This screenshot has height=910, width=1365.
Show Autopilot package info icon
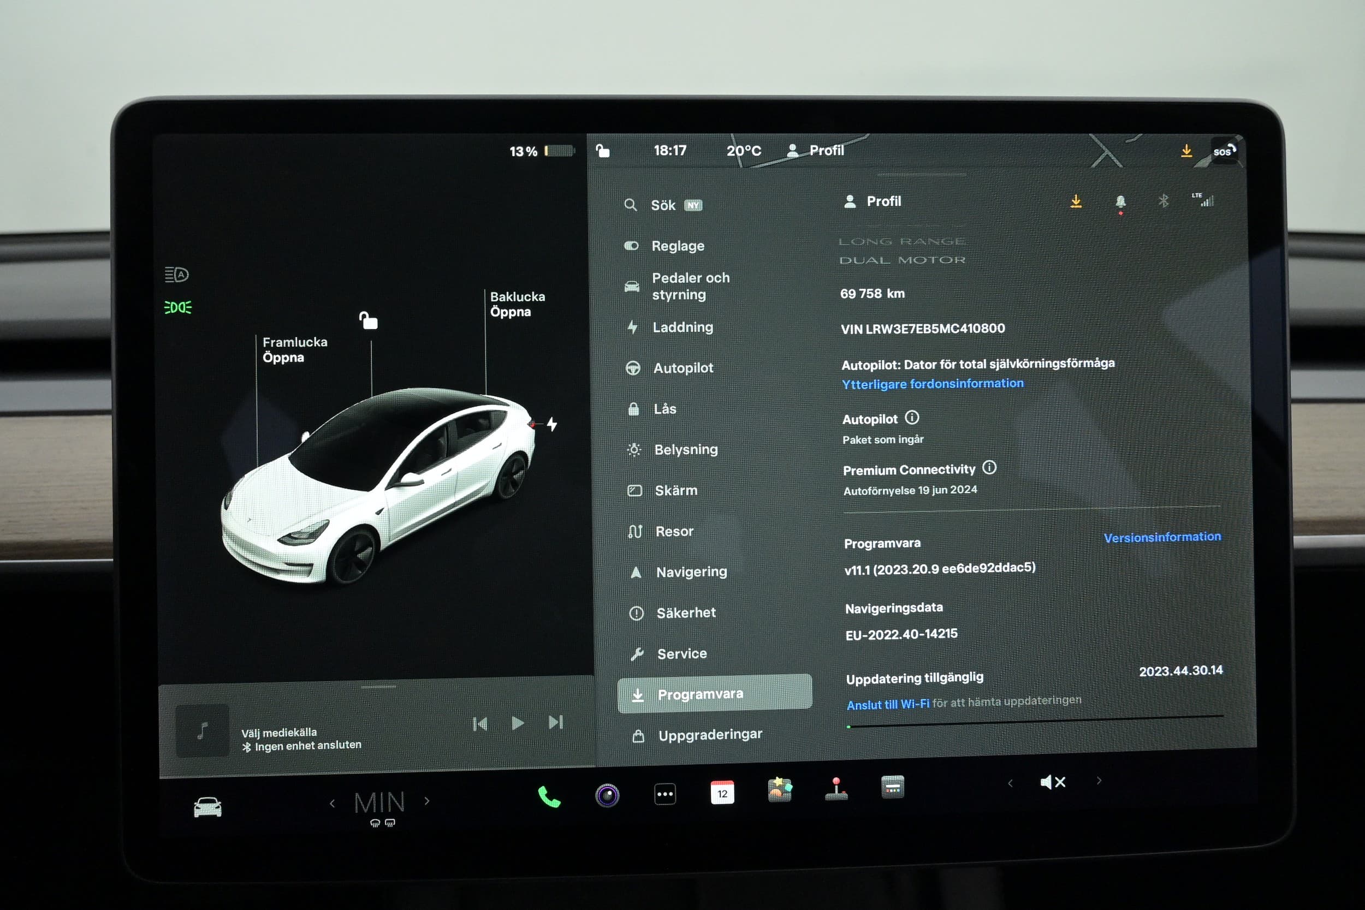(x=912, y=417)
